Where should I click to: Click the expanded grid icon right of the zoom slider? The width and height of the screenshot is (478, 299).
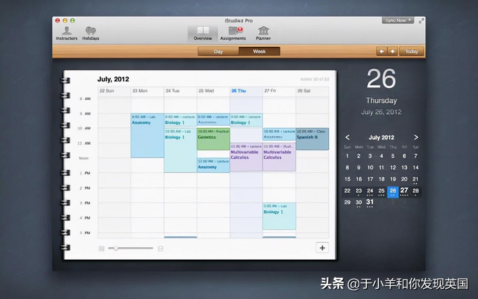(x=160, y=249)
